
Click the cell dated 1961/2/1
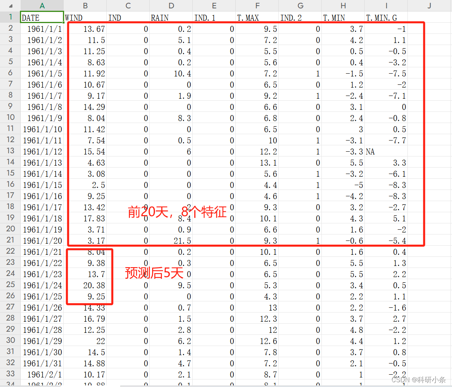click(42, 374)
